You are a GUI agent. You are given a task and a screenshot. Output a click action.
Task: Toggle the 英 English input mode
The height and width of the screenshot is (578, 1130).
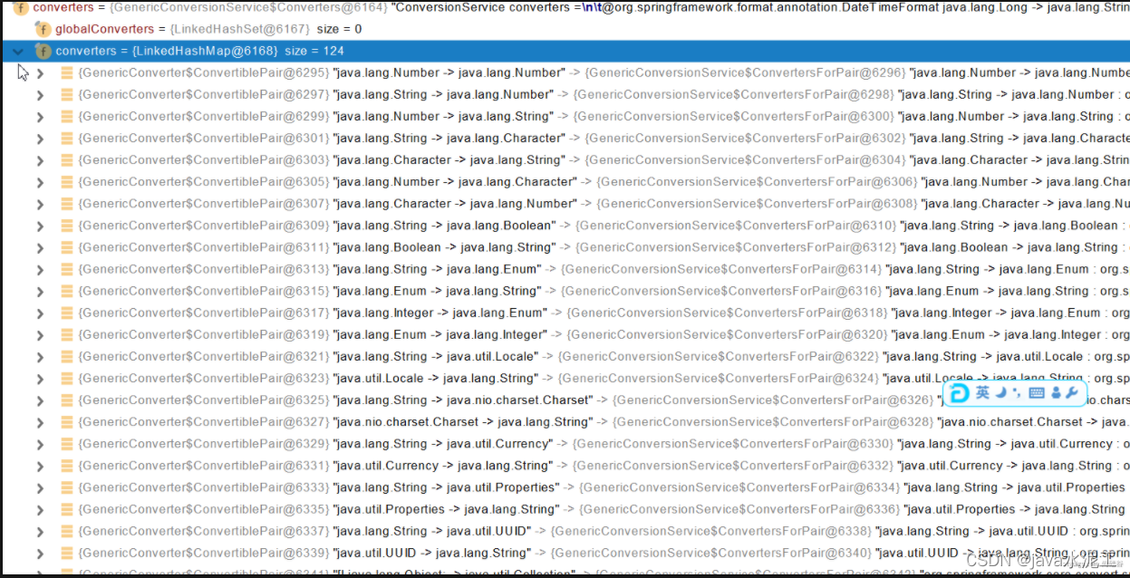982,393
